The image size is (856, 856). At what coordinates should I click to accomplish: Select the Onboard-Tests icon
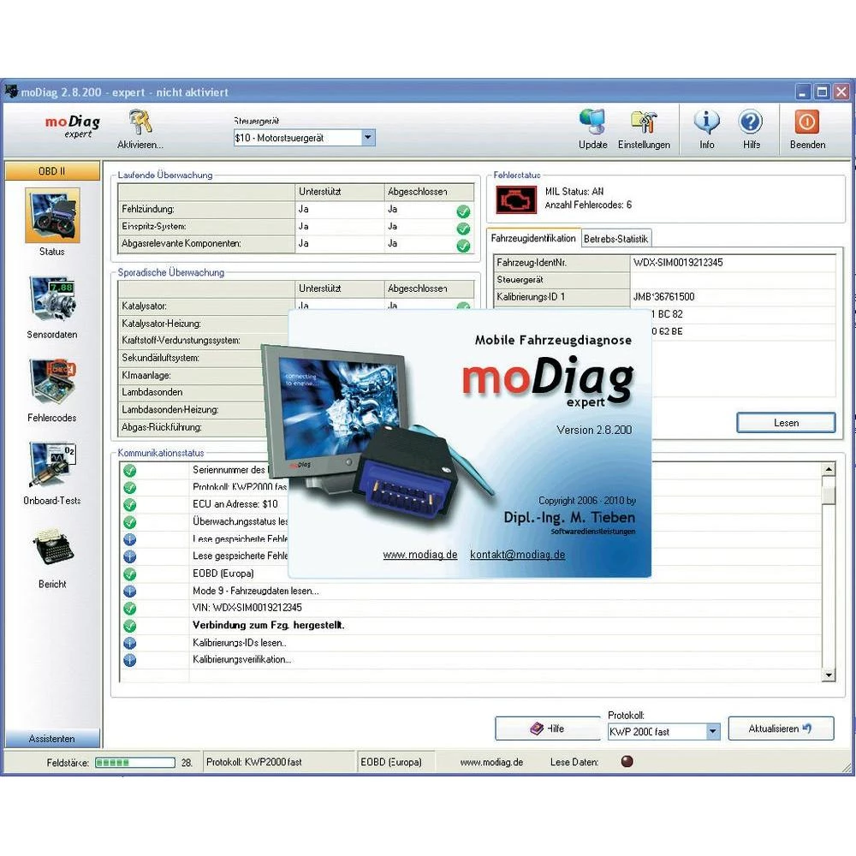[x=52, y=466]
